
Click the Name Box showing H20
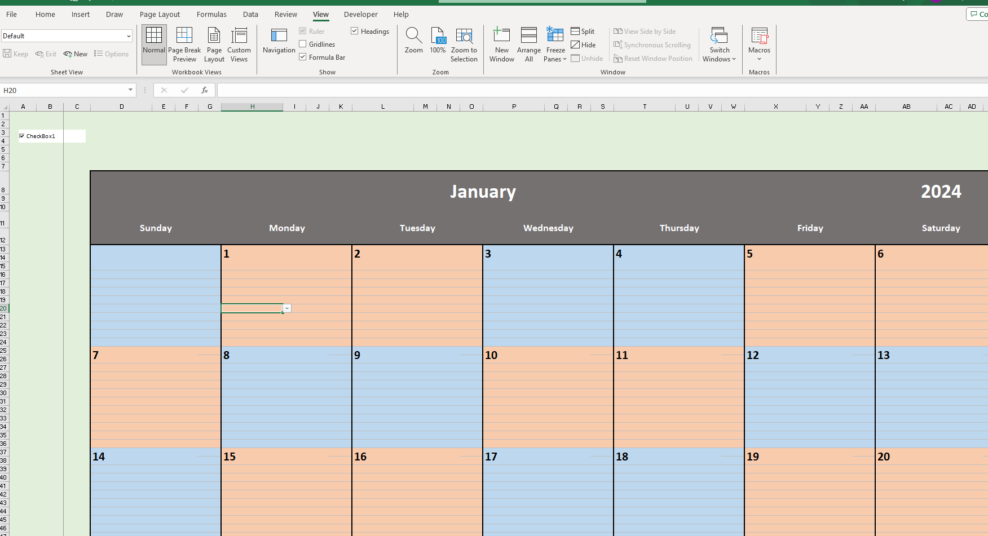point(64,90)
